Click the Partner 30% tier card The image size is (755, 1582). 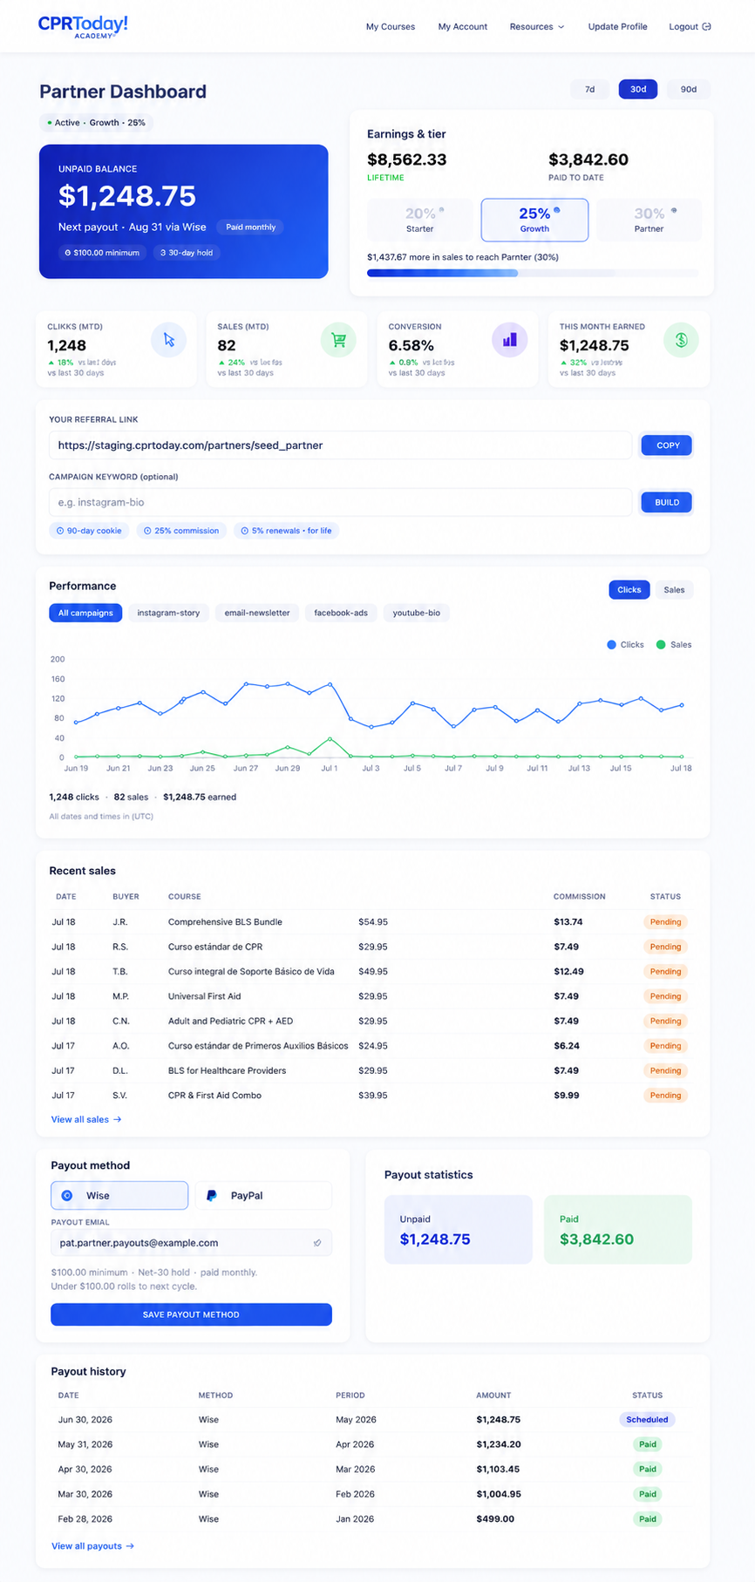pos(649,220)
